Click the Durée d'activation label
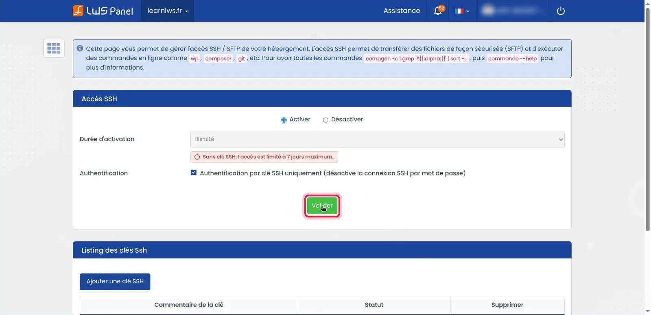Screen dimensions: 651x315 tap(107, 139)
